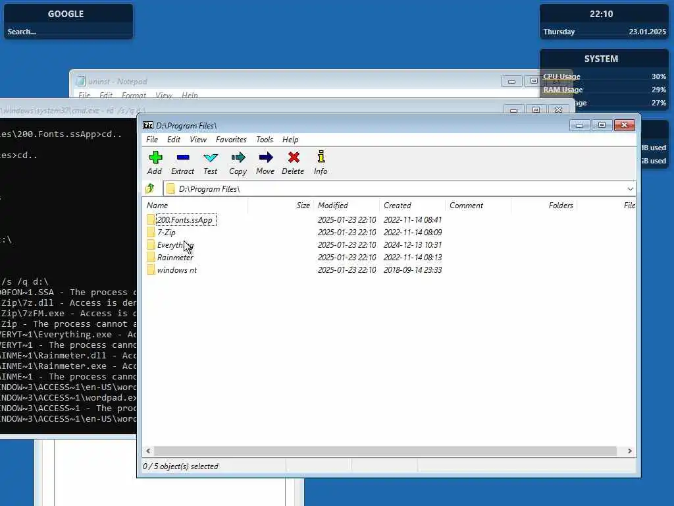The height and width of the screenshot is (506, 674).
Task: Click the horizontal scrollbar left arrow
Action: (x=148, y=451)
